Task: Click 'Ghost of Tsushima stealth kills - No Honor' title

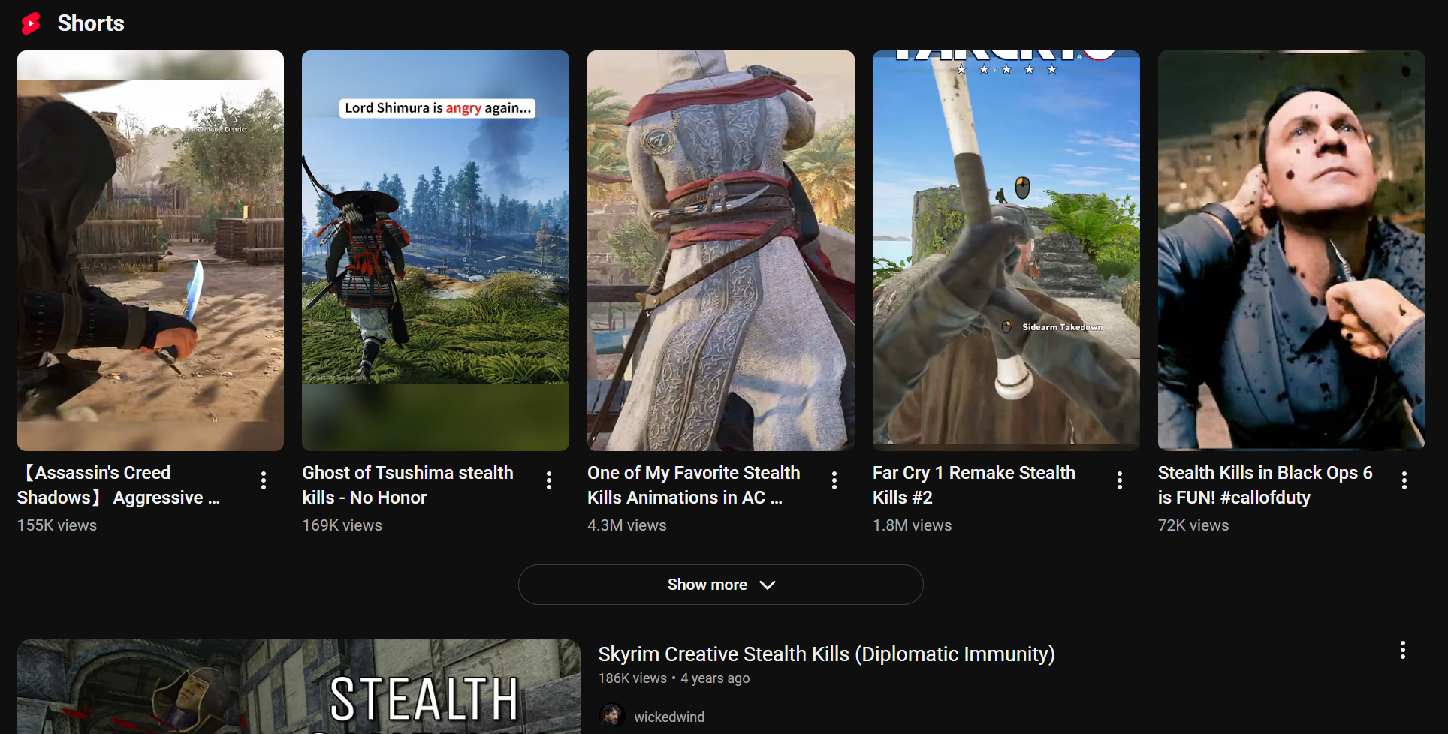Action: point(408,485)
